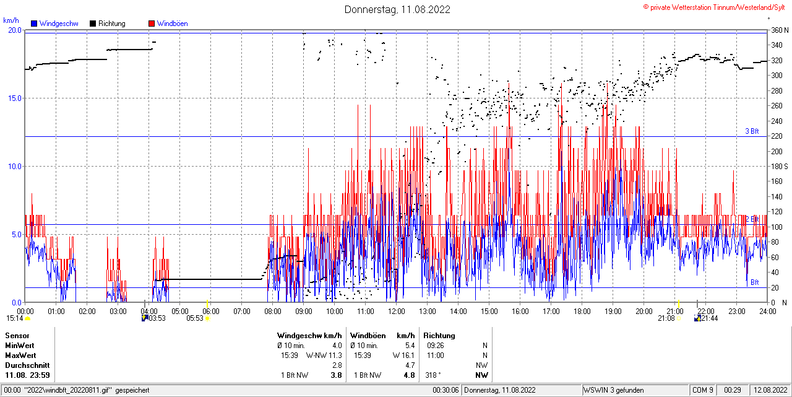Screen dimensions: 792x397
Task: Click the current wind speed value '3.8'
Action: tap(337, 375)
